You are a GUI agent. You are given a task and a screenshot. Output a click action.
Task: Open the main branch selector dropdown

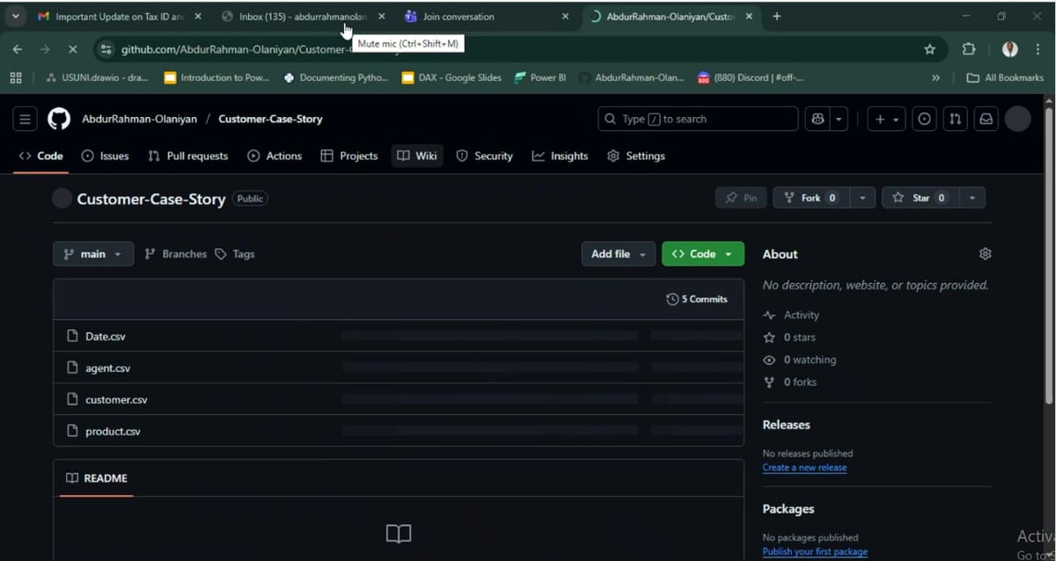coord(92,253)
